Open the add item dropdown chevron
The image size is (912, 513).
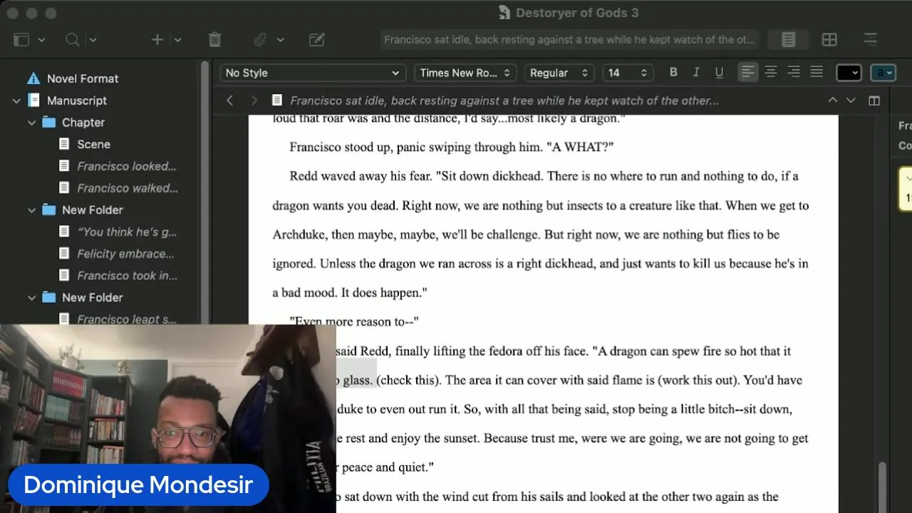tap(177, 40)
